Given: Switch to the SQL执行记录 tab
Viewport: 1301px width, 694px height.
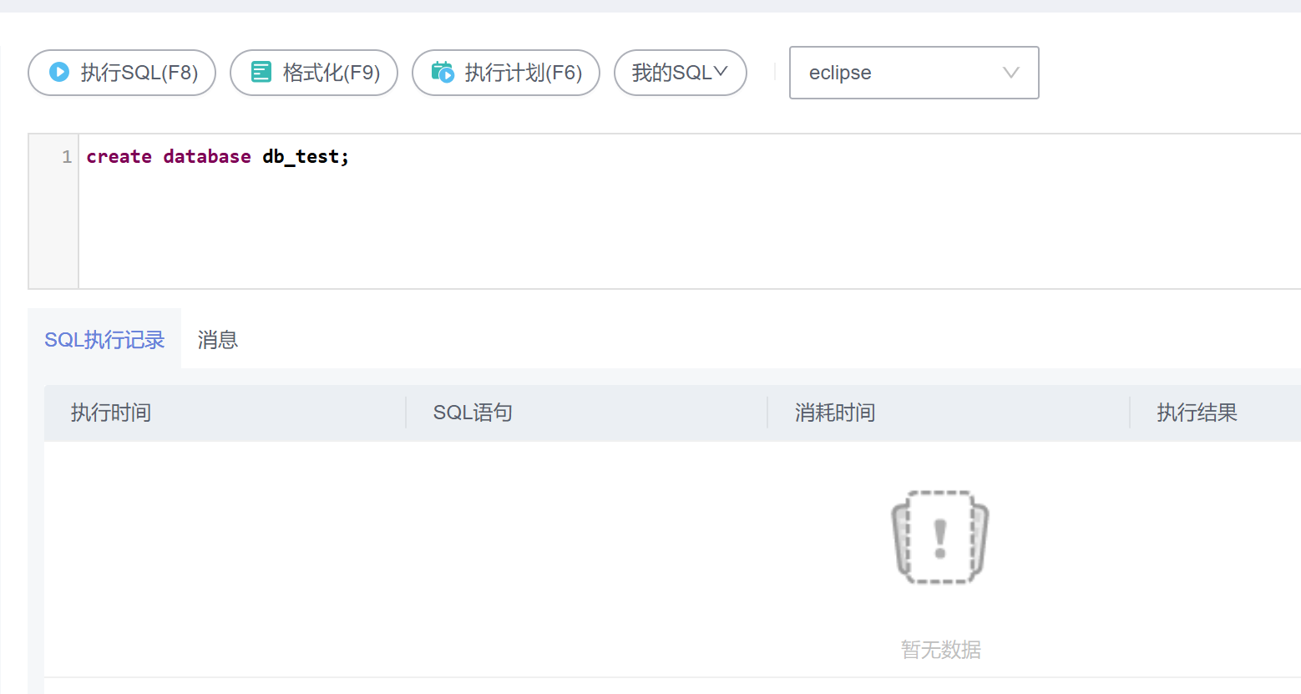Looking at the screenshot, I should point(104,340).
